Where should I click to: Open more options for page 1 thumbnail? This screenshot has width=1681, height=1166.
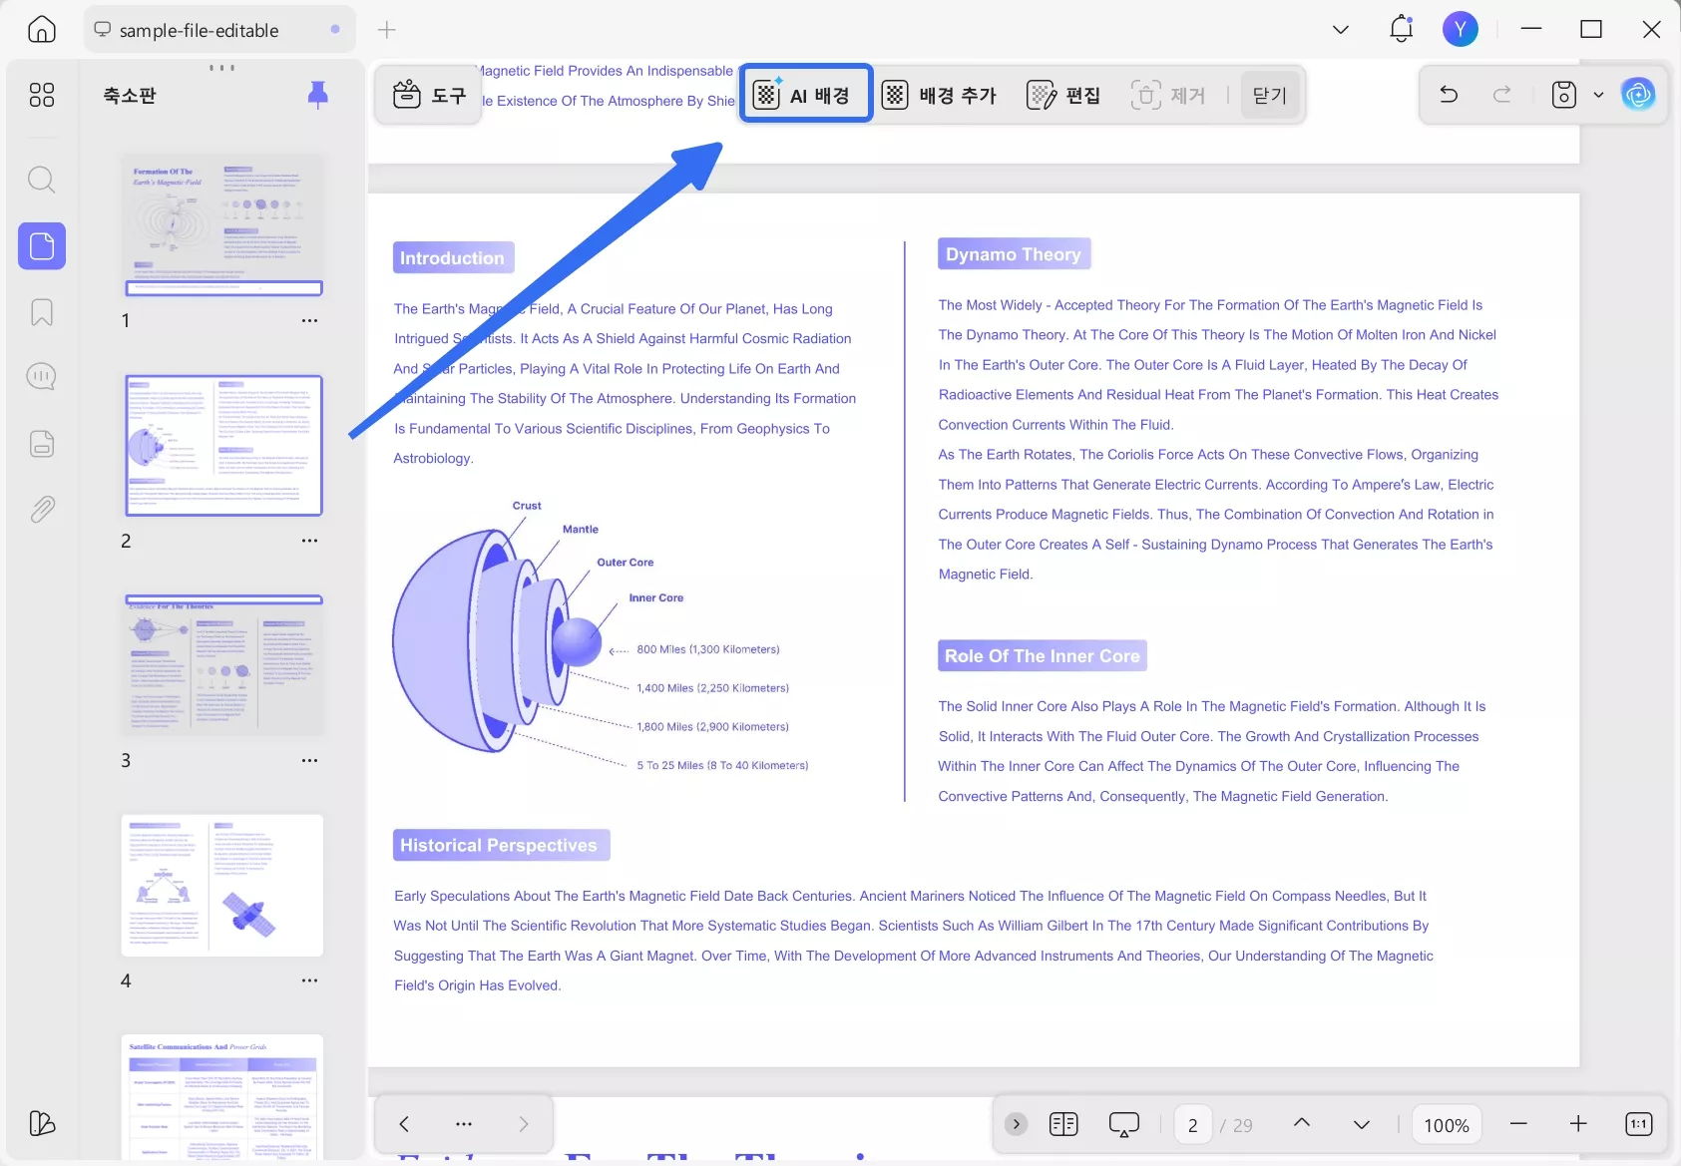coord(310,321)
